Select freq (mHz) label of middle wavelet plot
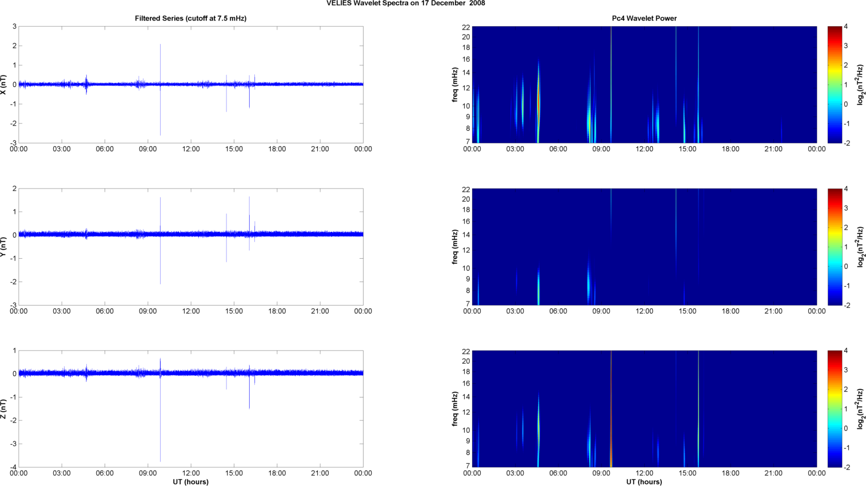This screenshot has width=866, height=486. (455, 247)
